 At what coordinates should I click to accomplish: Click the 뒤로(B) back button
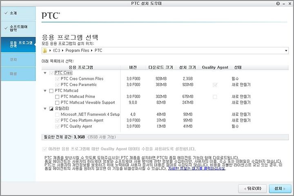coord(252,189)
